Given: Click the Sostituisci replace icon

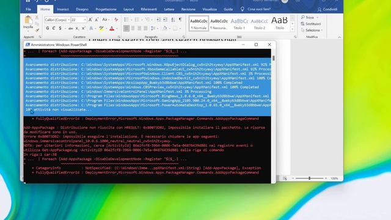Looking at the screenshot, I should (303, 24).
